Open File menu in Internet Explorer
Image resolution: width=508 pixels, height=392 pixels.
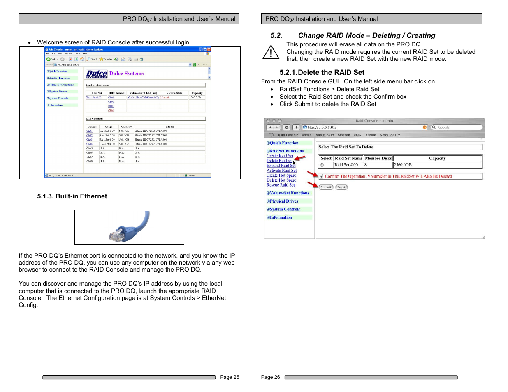(48, 53)
